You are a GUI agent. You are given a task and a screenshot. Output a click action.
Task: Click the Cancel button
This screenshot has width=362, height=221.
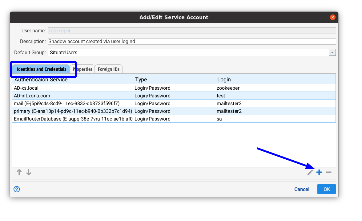(302, 189)
